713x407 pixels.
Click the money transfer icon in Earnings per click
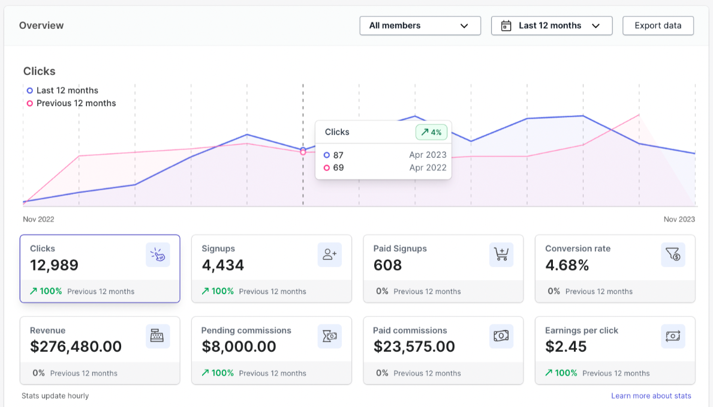click(x=673, y=336)
